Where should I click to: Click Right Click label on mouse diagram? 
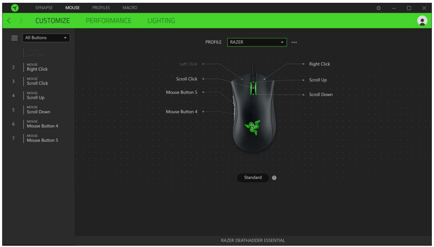(x=320, y=64)
